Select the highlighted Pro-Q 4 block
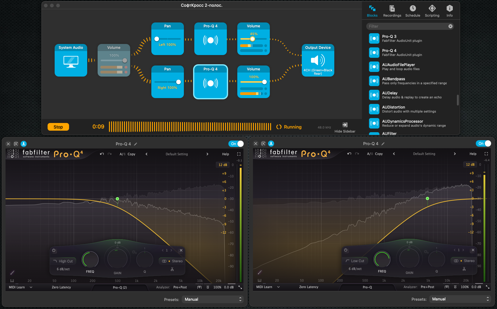 [x=211, y=82]
